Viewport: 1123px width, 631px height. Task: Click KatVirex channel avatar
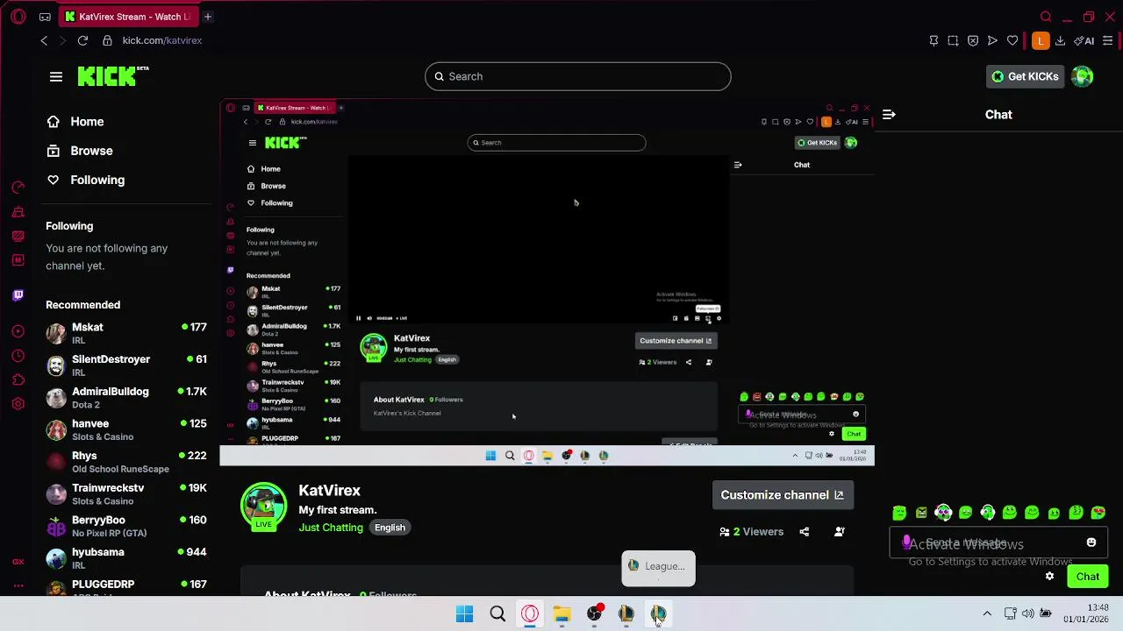tap(263, 506)
